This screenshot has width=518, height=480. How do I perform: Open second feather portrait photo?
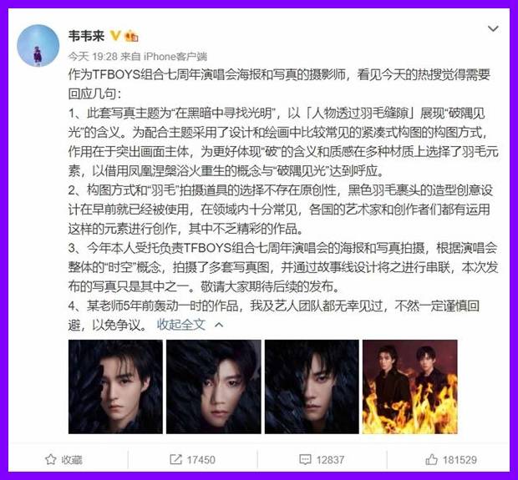pos(213,387)
